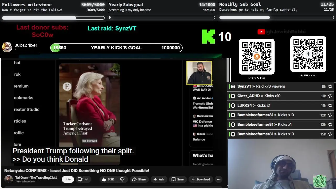Open Tal Oran channel avatar

tap(8, 179)
